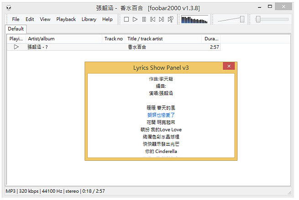Open the Help menu
The width and height of the screenshot is (299, 200).
[107, 19]
